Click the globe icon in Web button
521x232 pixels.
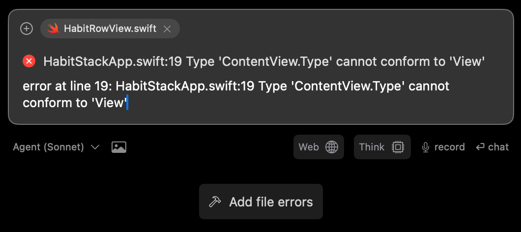pyautogui.click(x=332, y=147)
